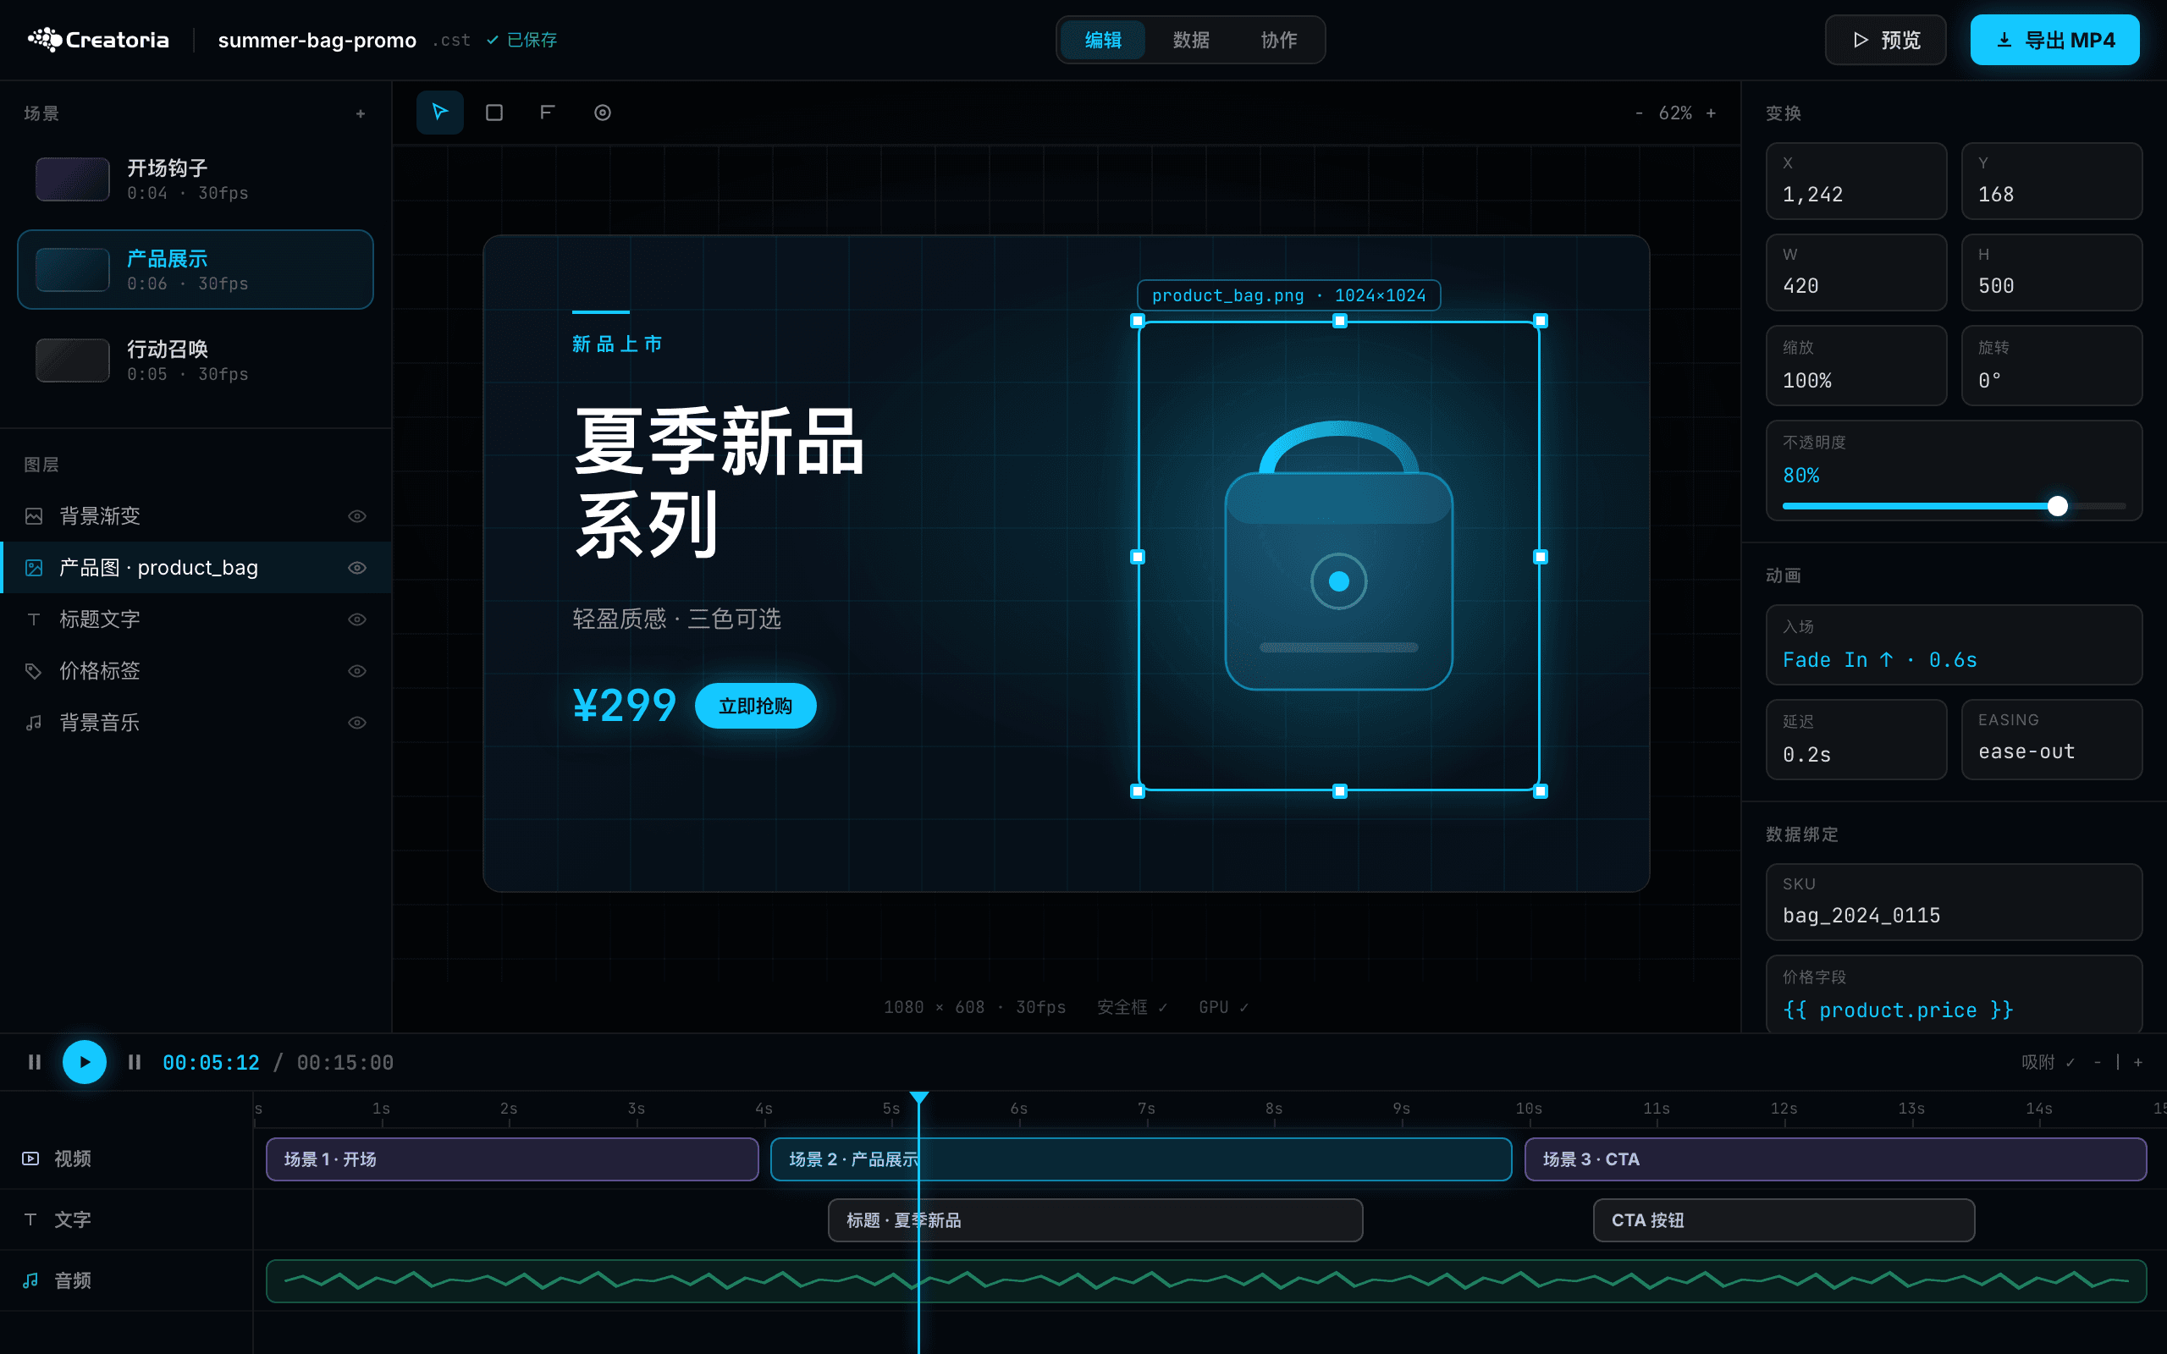
Task: Click the 文字 track icon in timeline
Action: click(x=30, y=1219)
